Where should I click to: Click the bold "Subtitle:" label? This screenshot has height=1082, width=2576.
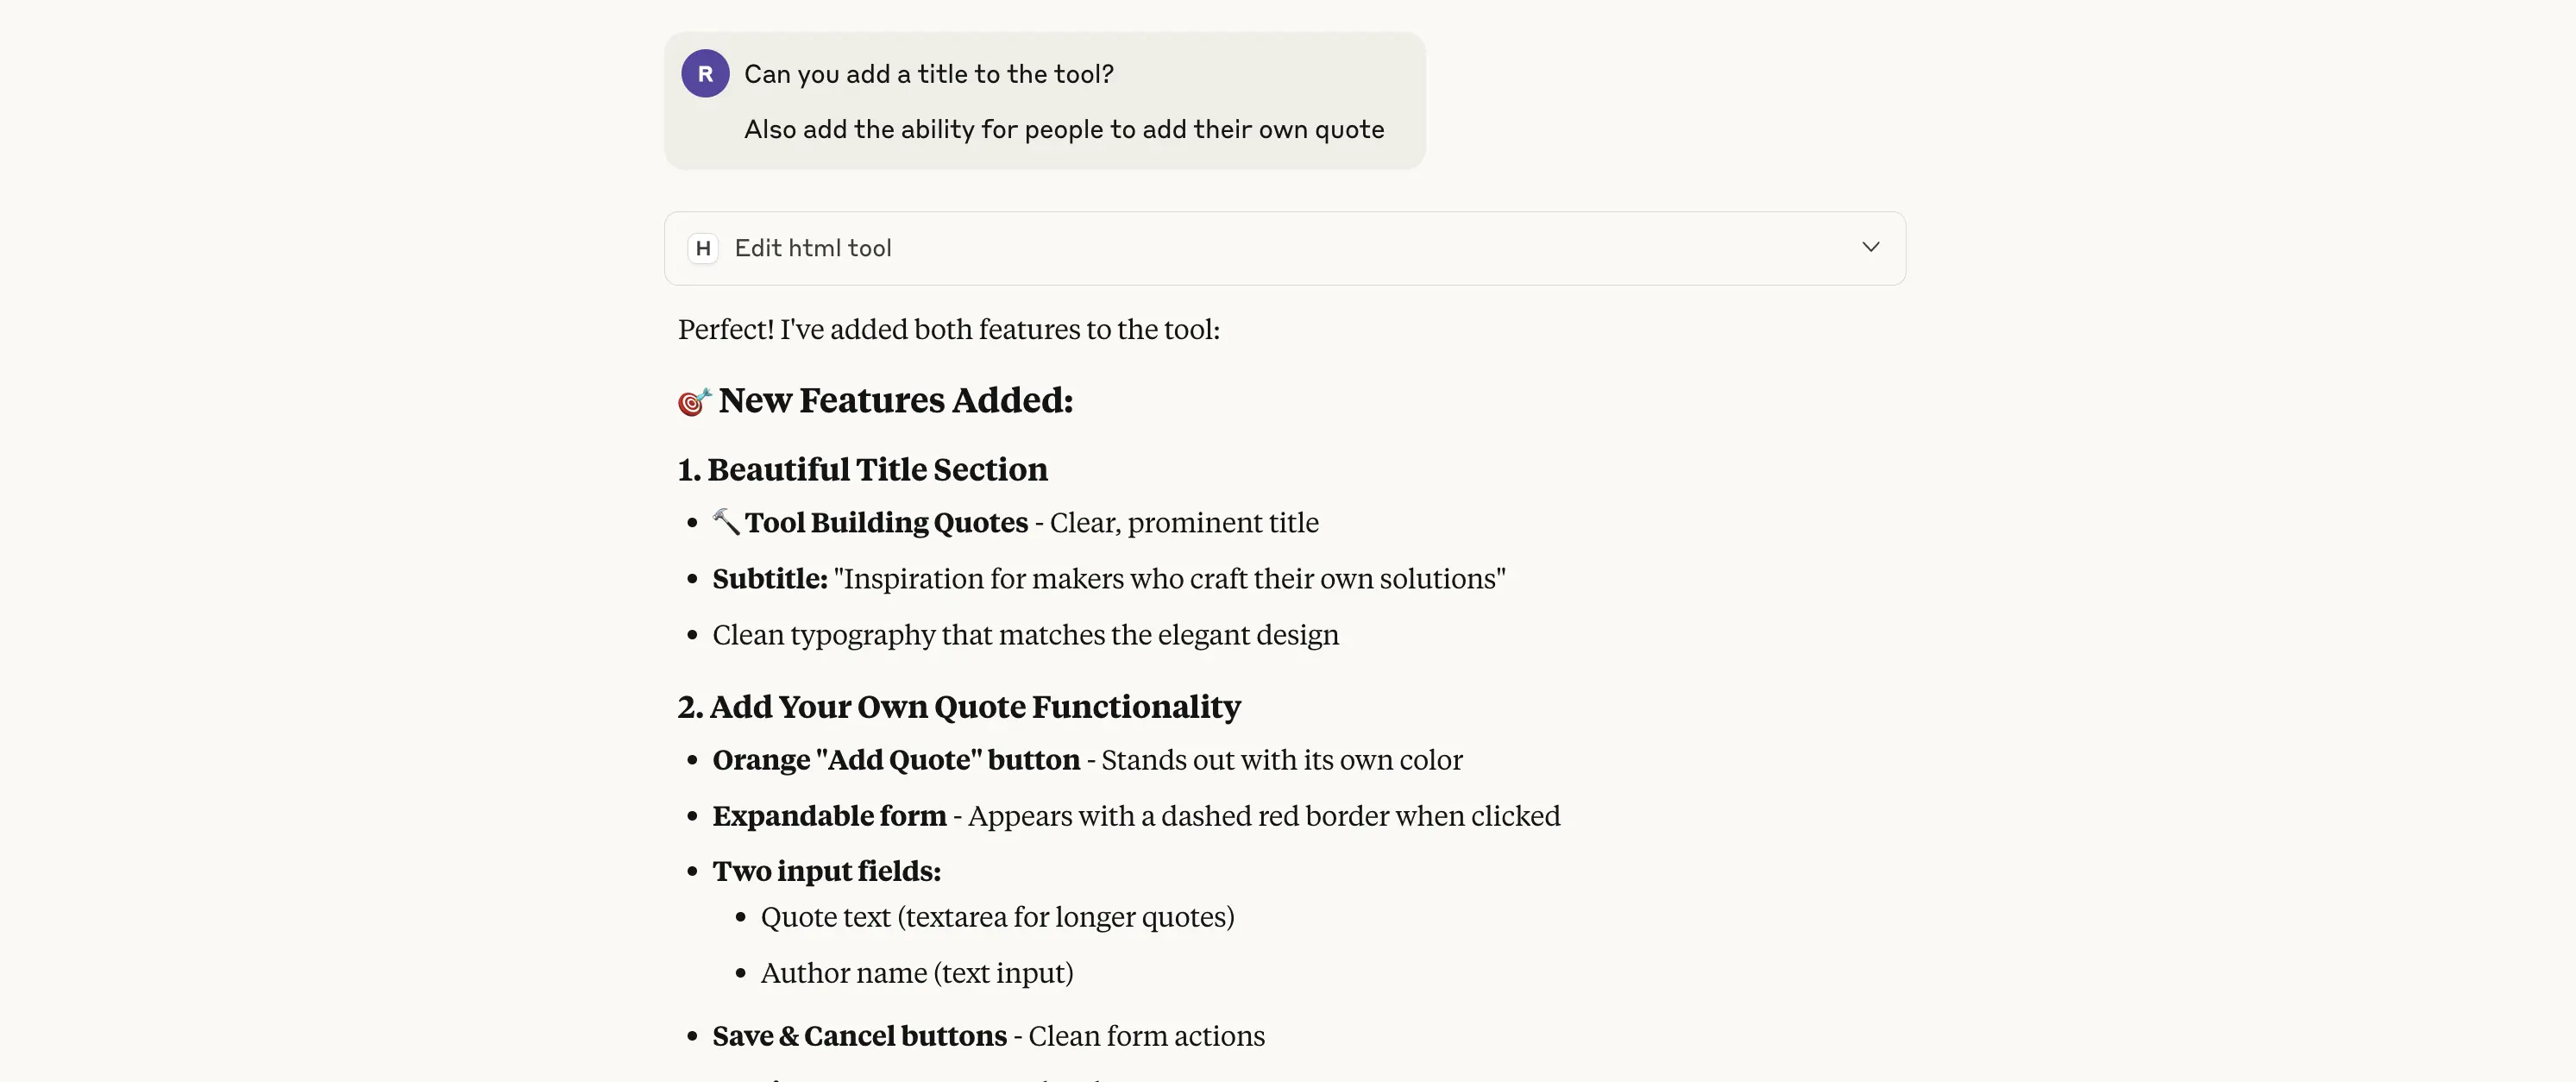(x=769, y=579)
